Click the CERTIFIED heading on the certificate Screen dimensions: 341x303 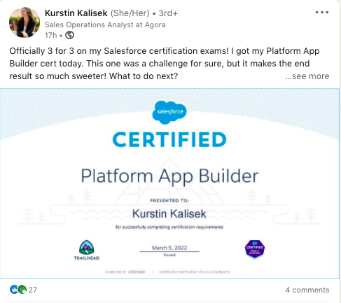click(169, 140)
